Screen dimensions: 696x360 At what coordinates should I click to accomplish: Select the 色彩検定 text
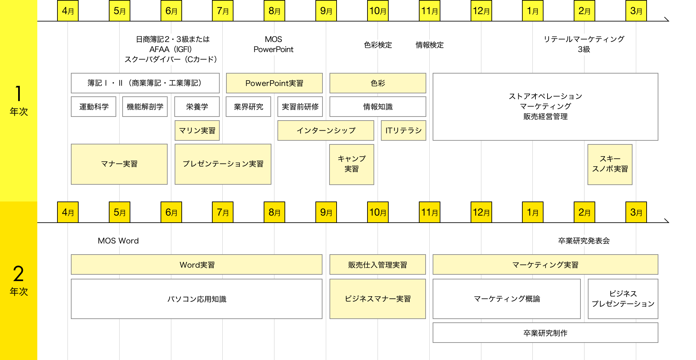point(378,45)
